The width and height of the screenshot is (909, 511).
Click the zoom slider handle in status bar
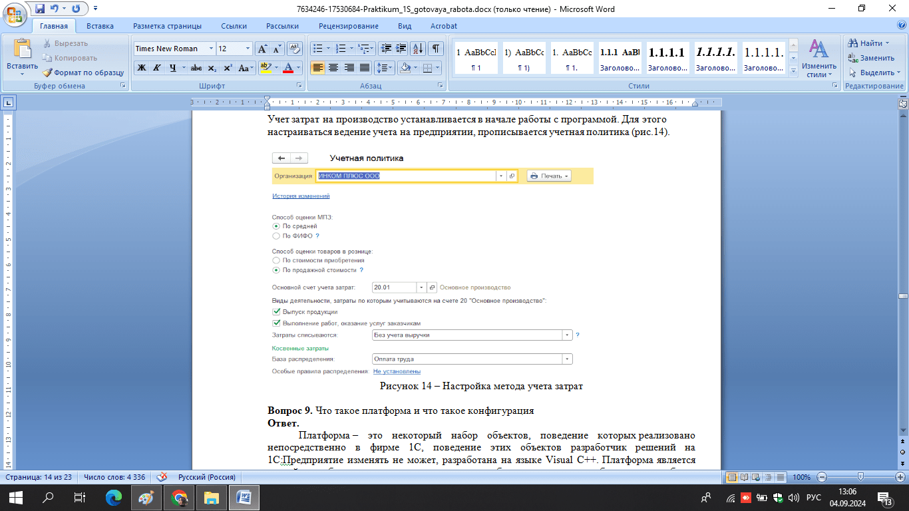861,477
